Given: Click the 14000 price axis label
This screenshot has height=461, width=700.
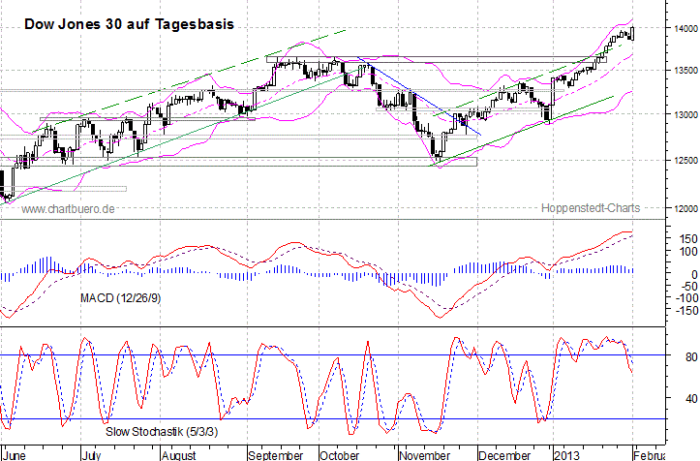Looking at the screenshot, I should (686, 28).
